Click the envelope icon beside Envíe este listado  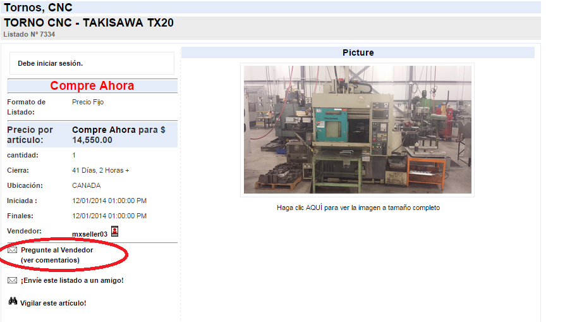pos(12,280)
